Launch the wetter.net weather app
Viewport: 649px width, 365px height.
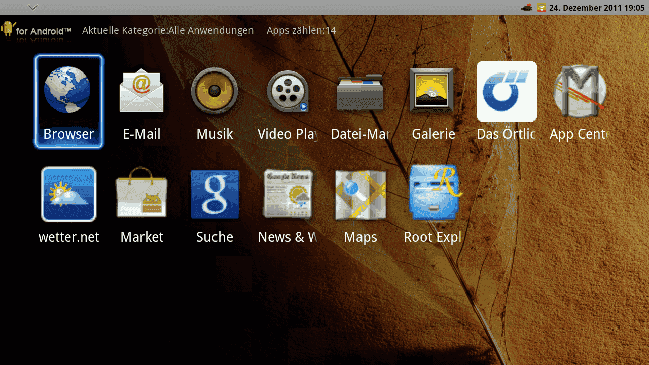pyautogui.click(x=68, y=204)
